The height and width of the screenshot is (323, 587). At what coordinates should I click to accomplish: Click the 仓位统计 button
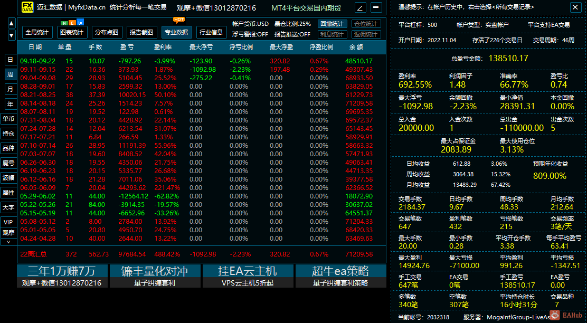[366, 24]
